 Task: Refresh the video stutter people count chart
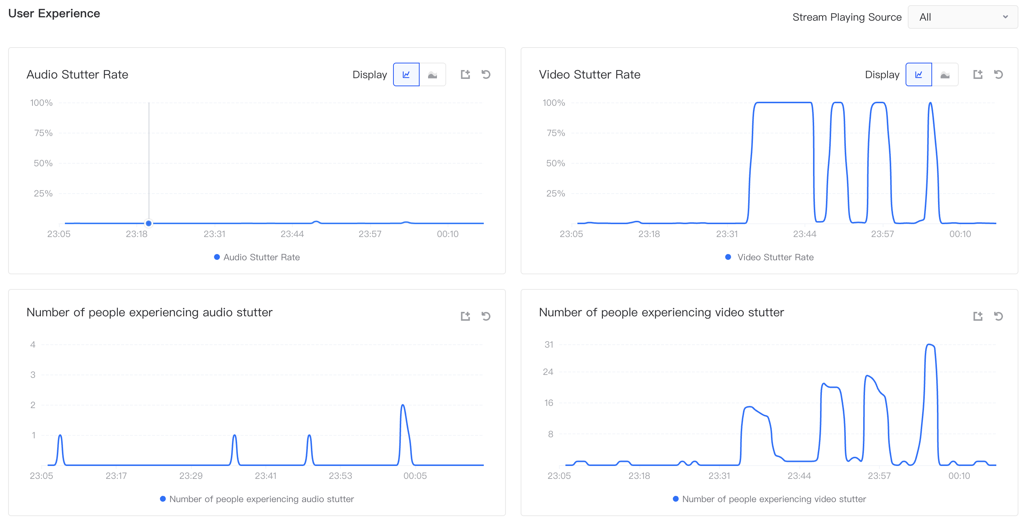tap(998, 316)
